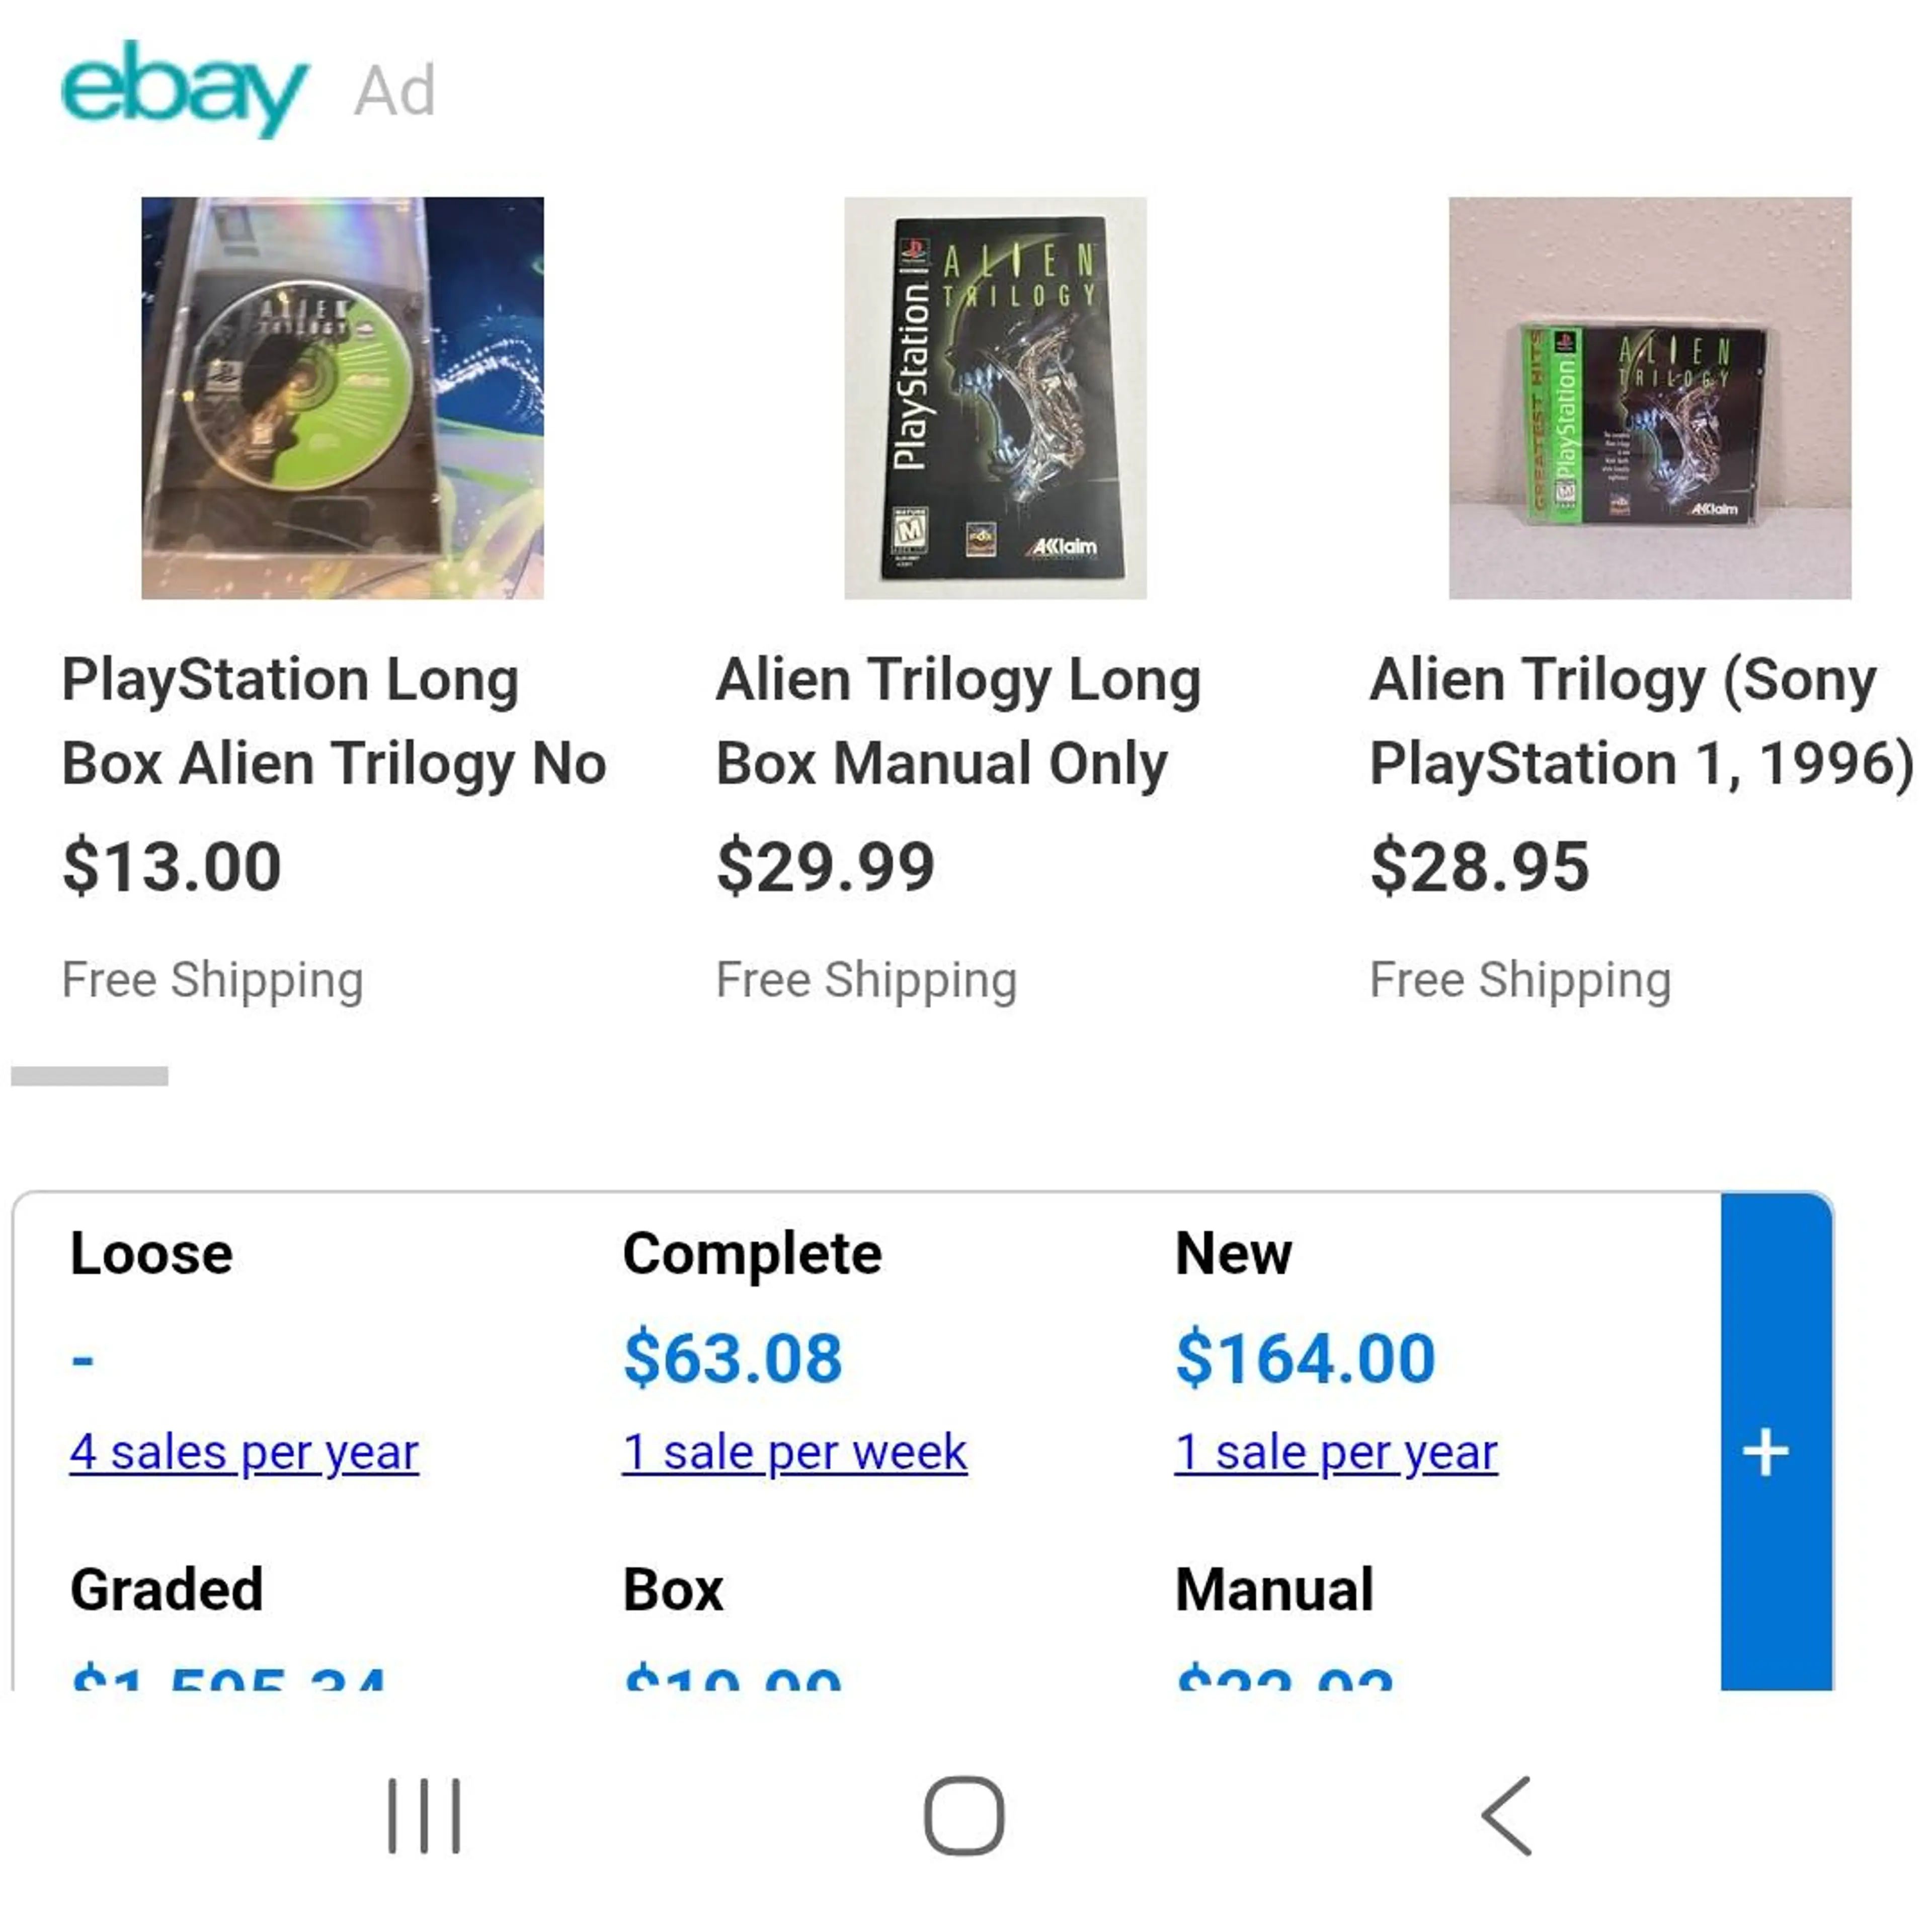Image resolution: width=1932 pixels, height=1932 pixels.
Task: Select the $63.08 Complete price
Action: 733,1358
